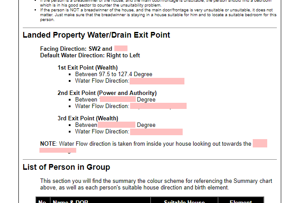The width and height of the screenshot is (297, 203).
Task: Click the 3rd Exit Point (Wealth) heading
Action: click(88, 118)
